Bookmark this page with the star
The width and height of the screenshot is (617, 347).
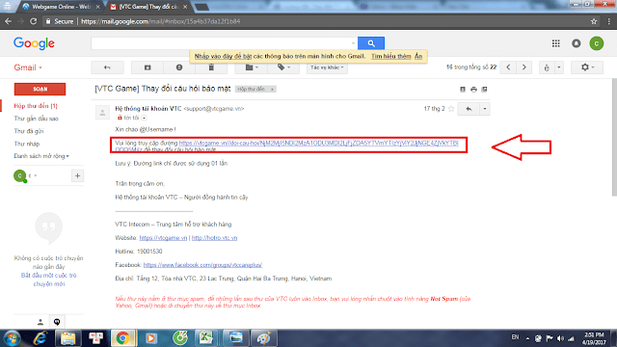tap(594, 21)
